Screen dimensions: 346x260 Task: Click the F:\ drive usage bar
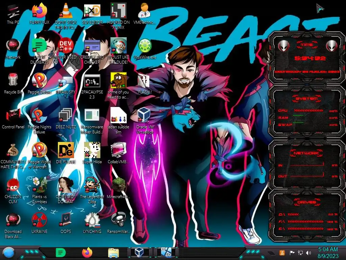[305, 221]
